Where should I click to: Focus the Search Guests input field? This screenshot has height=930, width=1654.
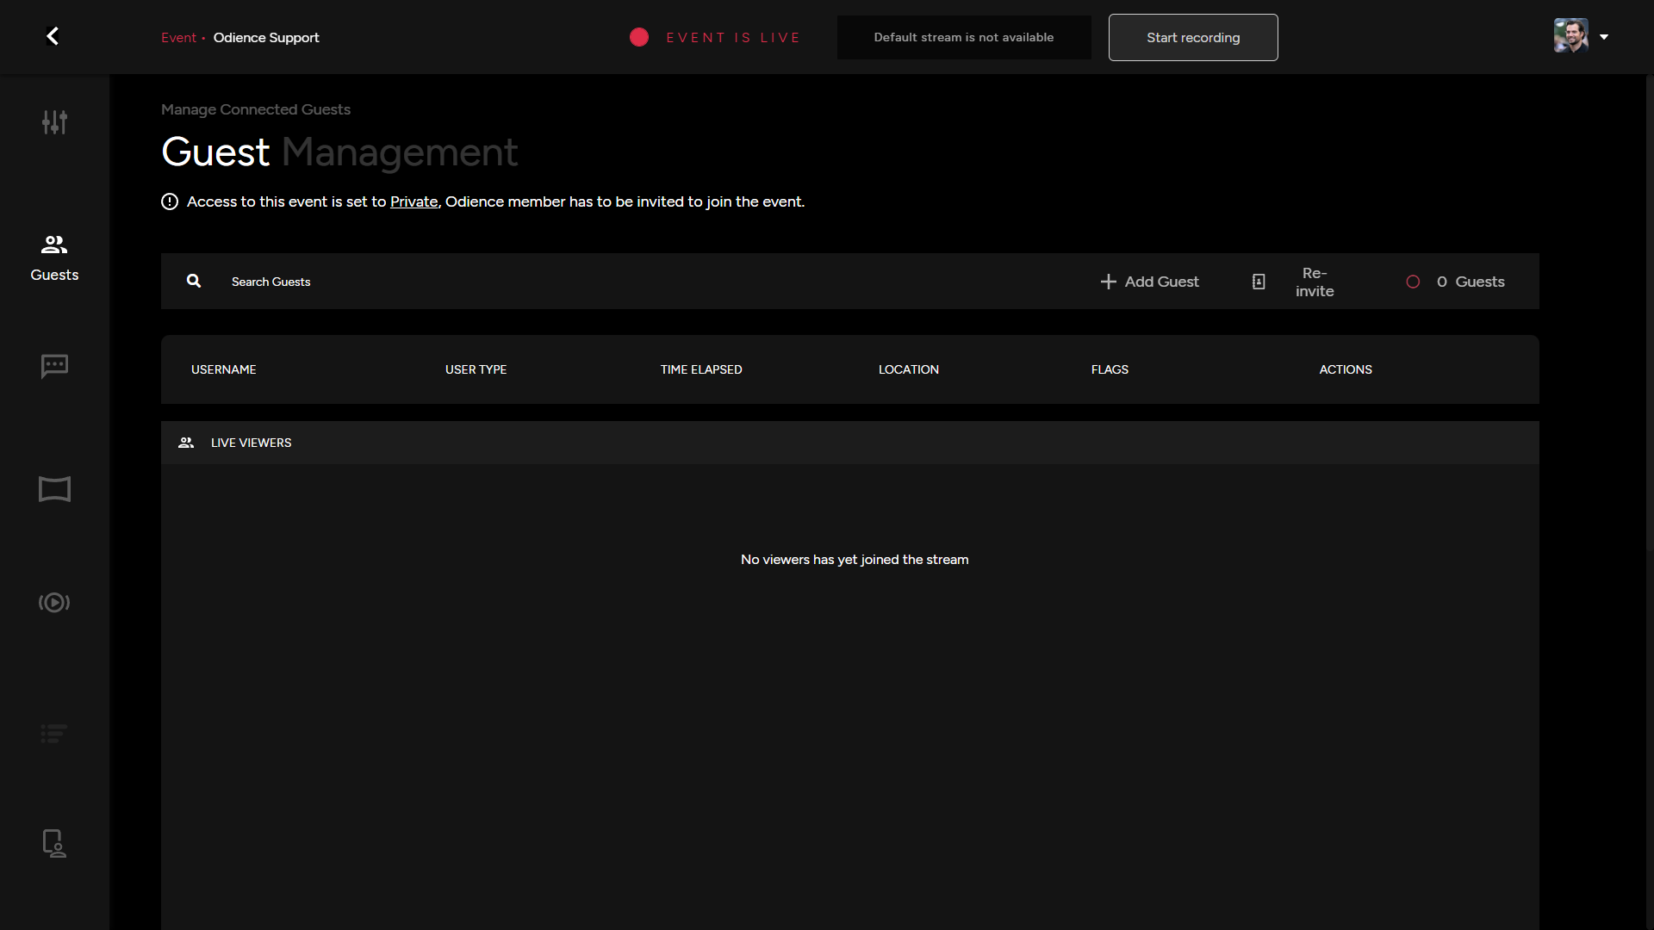tap(603, 282)
